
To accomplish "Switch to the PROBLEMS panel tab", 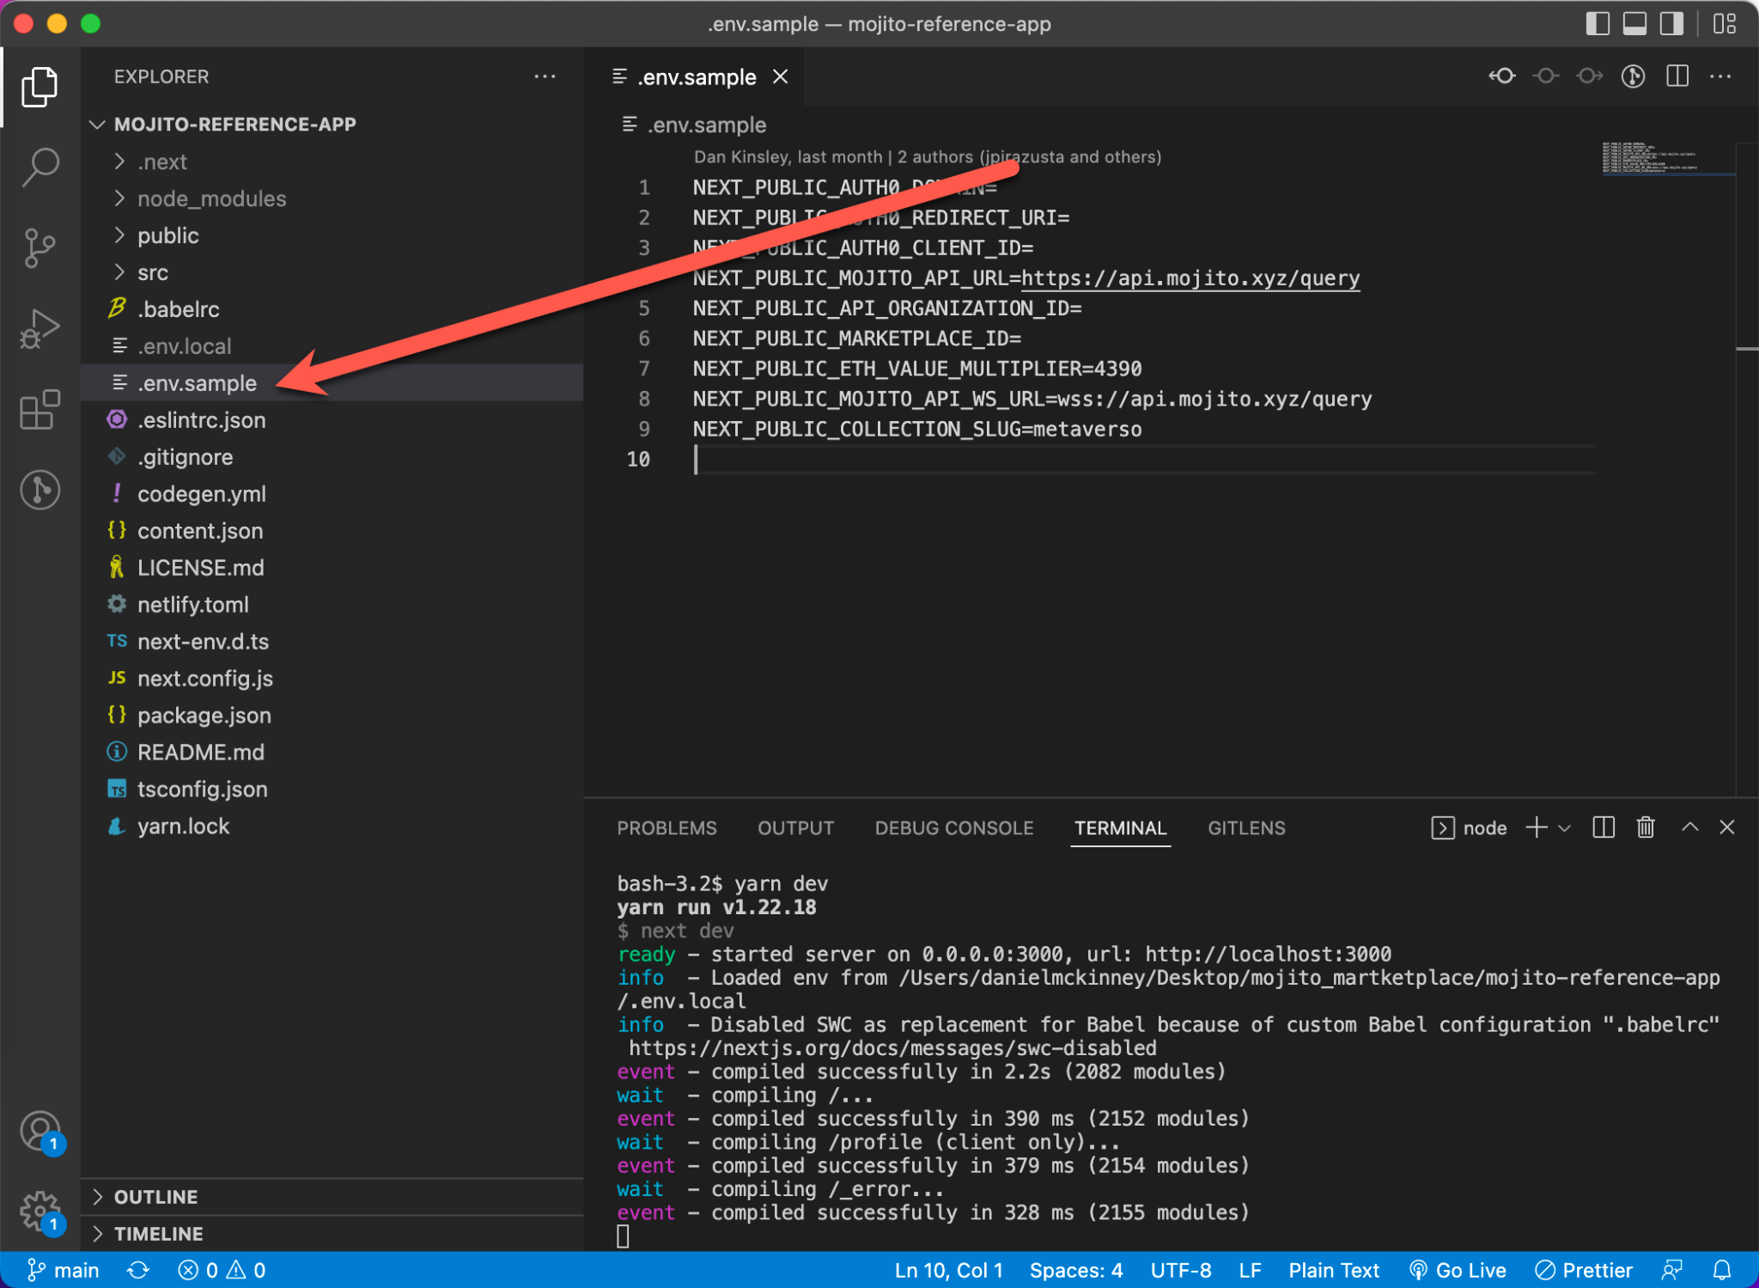I will click(x=666, y=828).
